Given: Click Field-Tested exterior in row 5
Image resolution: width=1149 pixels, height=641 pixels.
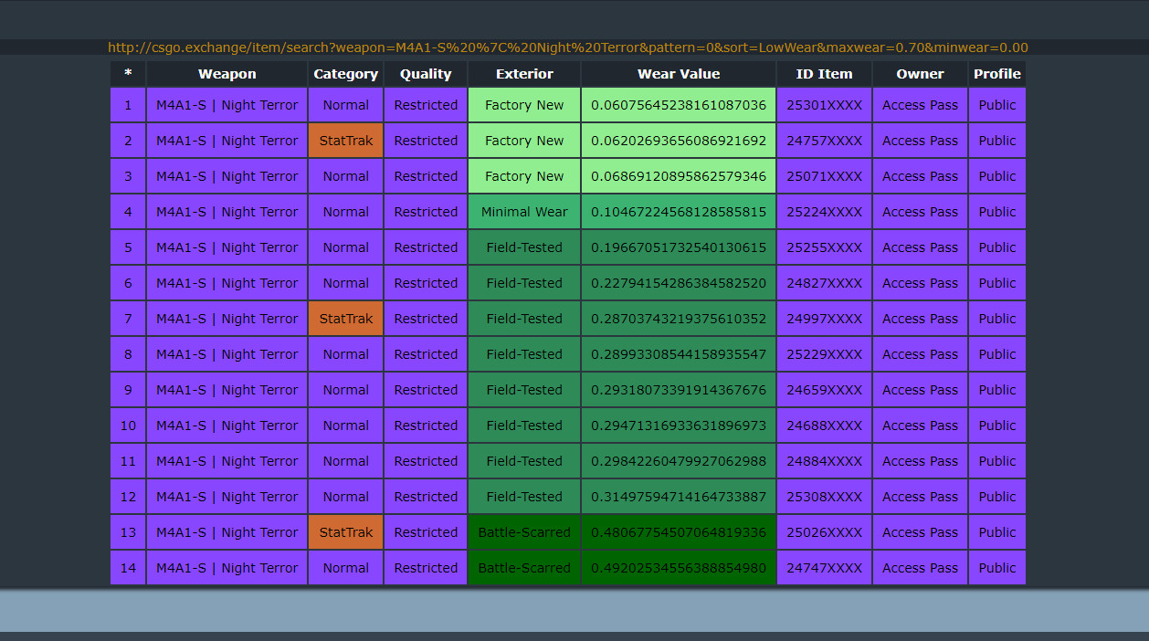Looking at the screenshot, I should pos(524,247).
